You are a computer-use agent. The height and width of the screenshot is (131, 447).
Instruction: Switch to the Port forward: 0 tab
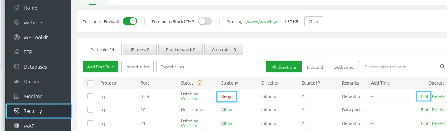[x=181, y=50]
